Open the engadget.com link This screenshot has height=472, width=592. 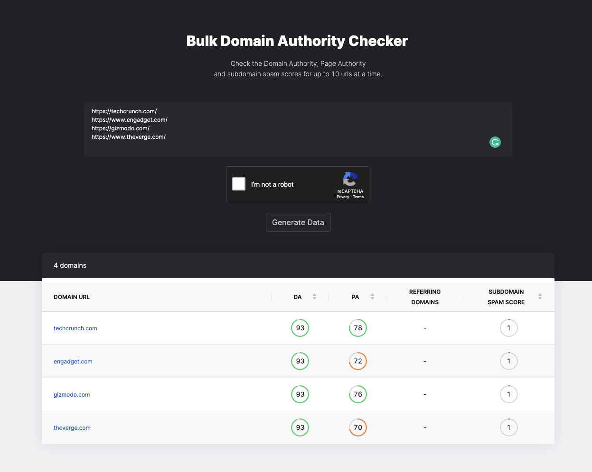click(73, 362)
